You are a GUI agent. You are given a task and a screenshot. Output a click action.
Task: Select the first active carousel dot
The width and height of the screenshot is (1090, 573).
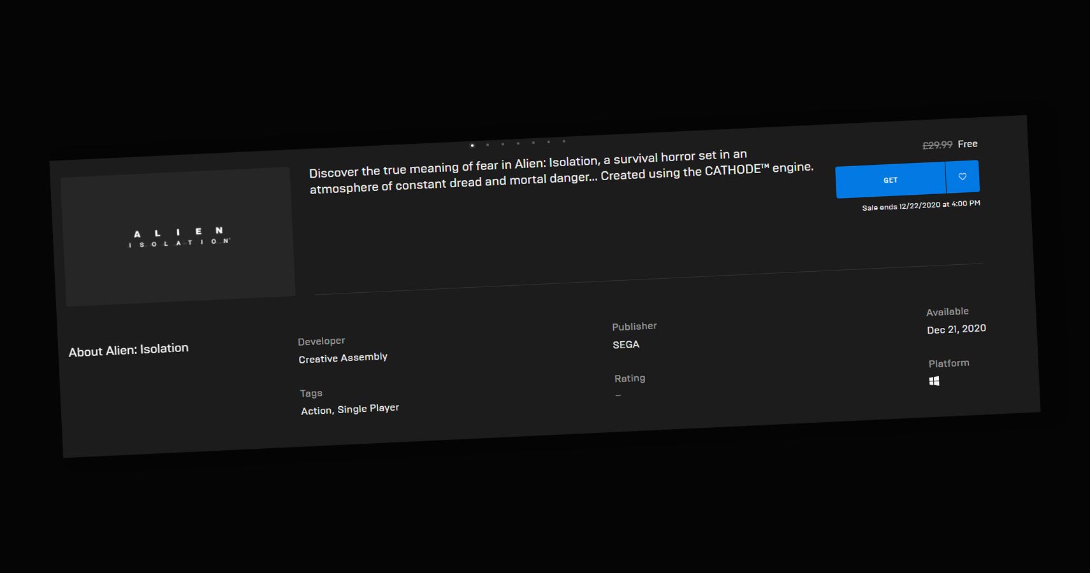[x=472, y=145]
